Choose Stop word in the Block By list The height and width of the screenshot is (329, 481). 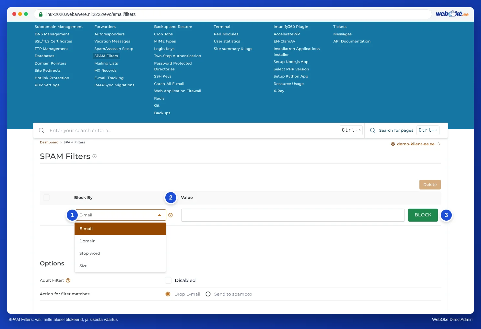[x=120, y=253]
